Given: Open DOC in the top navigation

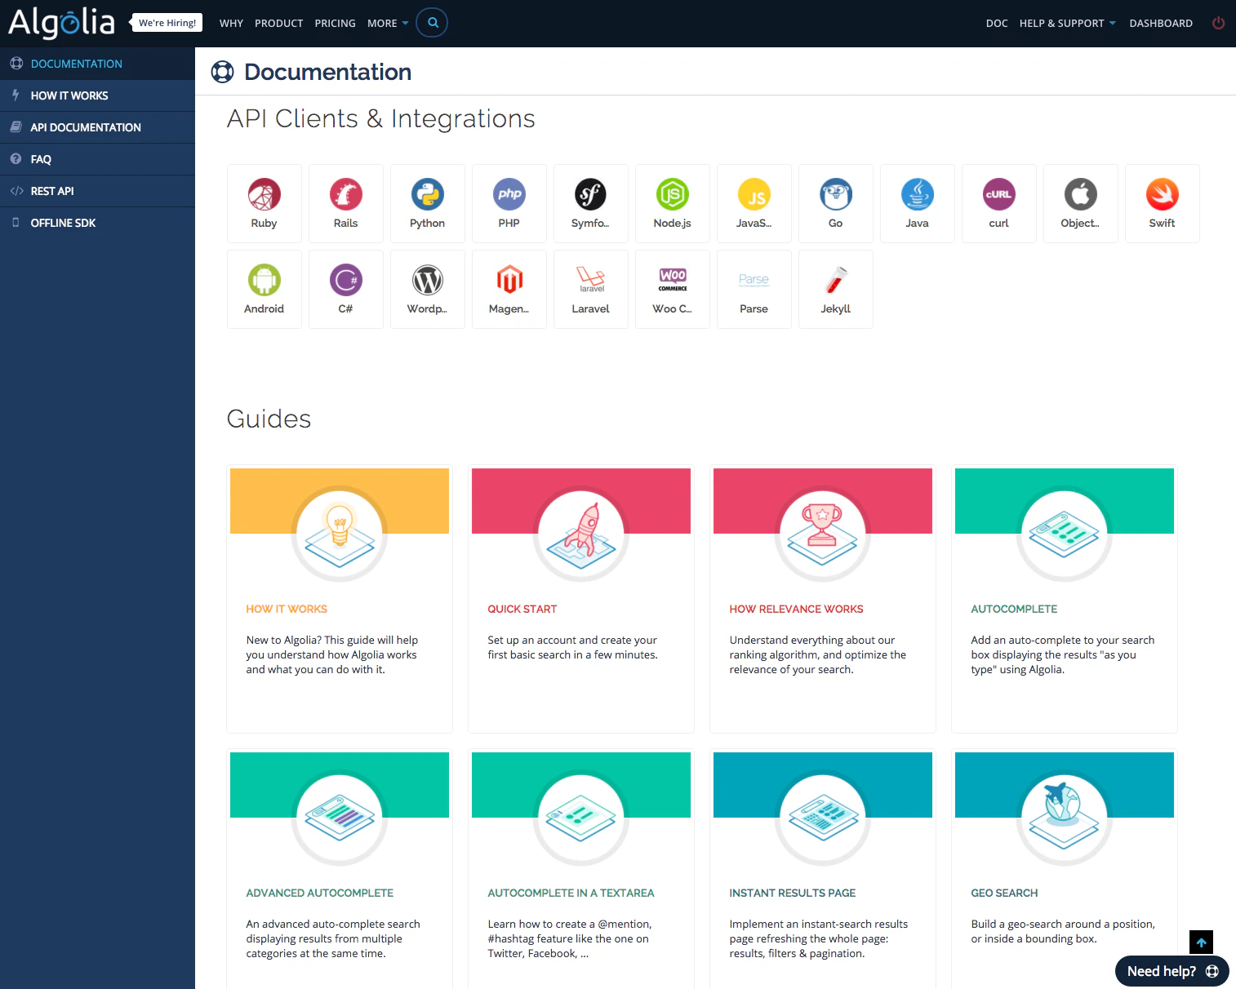Looking at the screenshot, I should [x=996, y=24].
